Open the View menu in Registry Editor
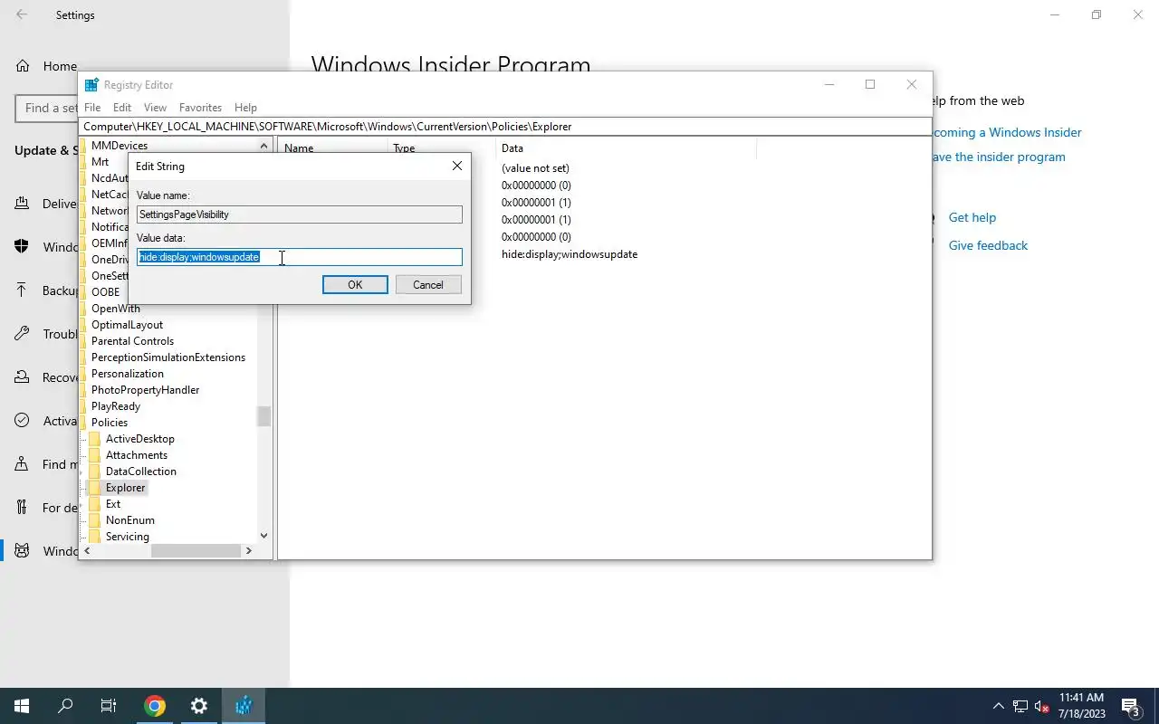This screenshot has height=724, width=1159. (155, 107)
